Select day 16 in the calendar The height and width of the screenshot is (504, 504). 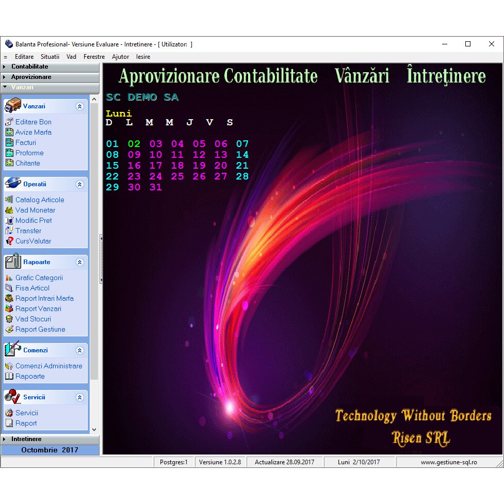tap(134, 166)
